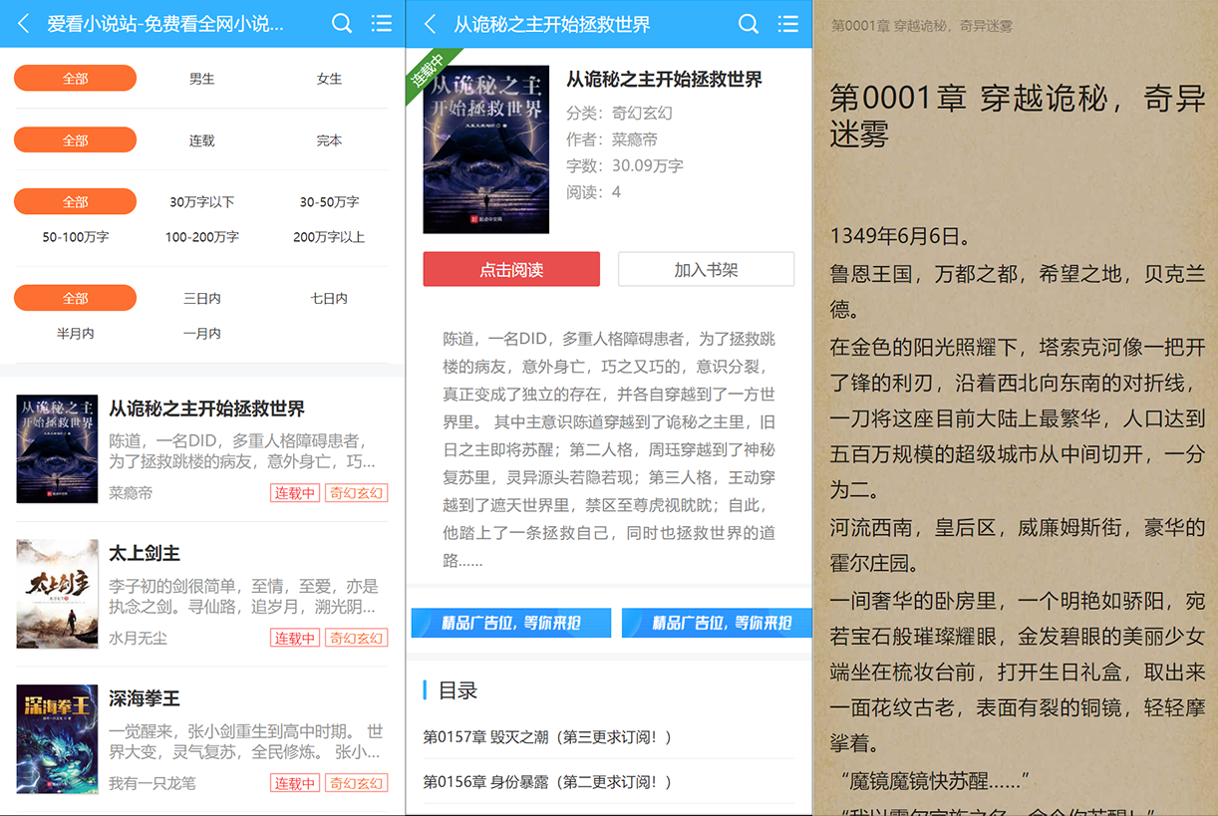This screenshot has height=816, width=1218.
Task: Open chapter 第0157章 毁灭之潮
Action: pyautogui.click(x=547, y=737)
